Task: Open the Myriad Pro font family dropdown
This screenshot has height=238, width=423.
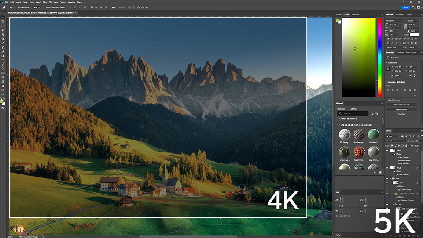Action: click(394, 20)
